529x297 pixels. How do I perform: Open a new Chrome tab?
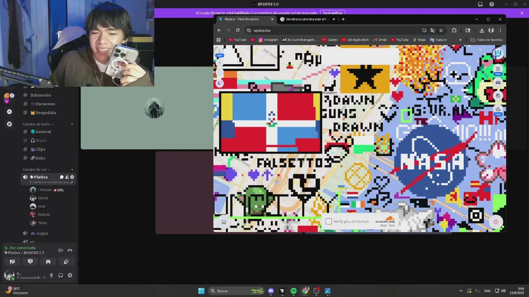click(x=343, y=19)
